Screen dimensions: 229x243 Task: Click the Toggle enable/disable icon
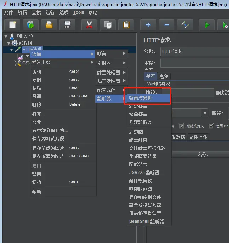185,25
